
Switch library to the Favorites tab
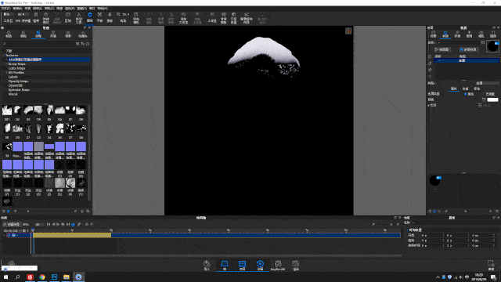point(83,34)
